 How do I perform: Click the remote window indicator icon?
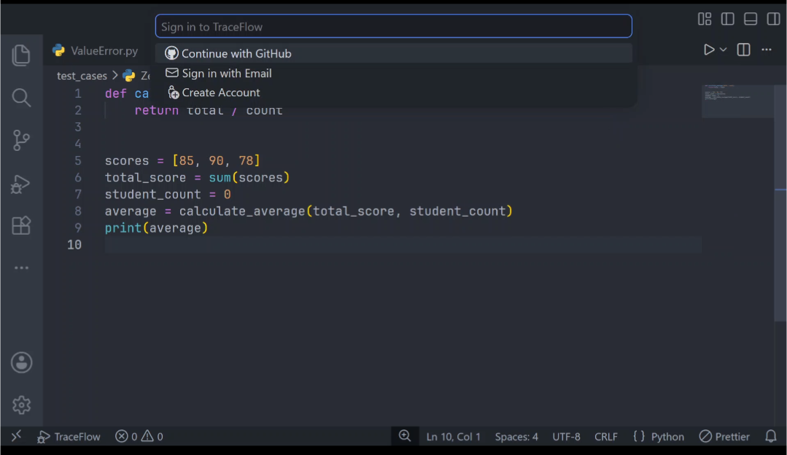16,436
